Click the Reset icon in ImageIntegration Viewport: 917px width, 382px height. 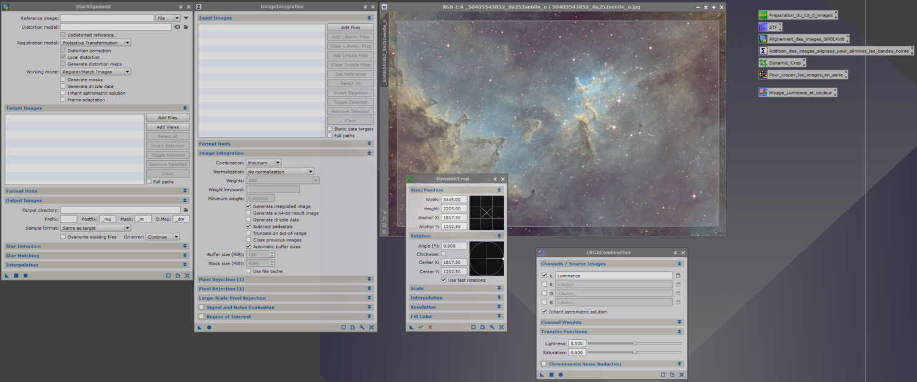coord(371,328)
